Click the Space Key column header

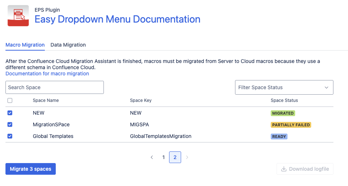pyautogui.click(x=141, y=100)
